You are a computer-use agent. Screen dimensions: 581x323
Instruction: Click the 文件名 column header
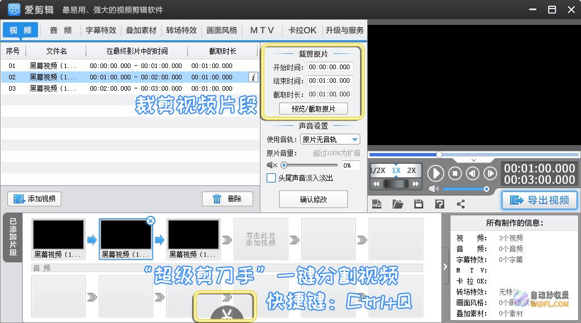tap(56, 51)
